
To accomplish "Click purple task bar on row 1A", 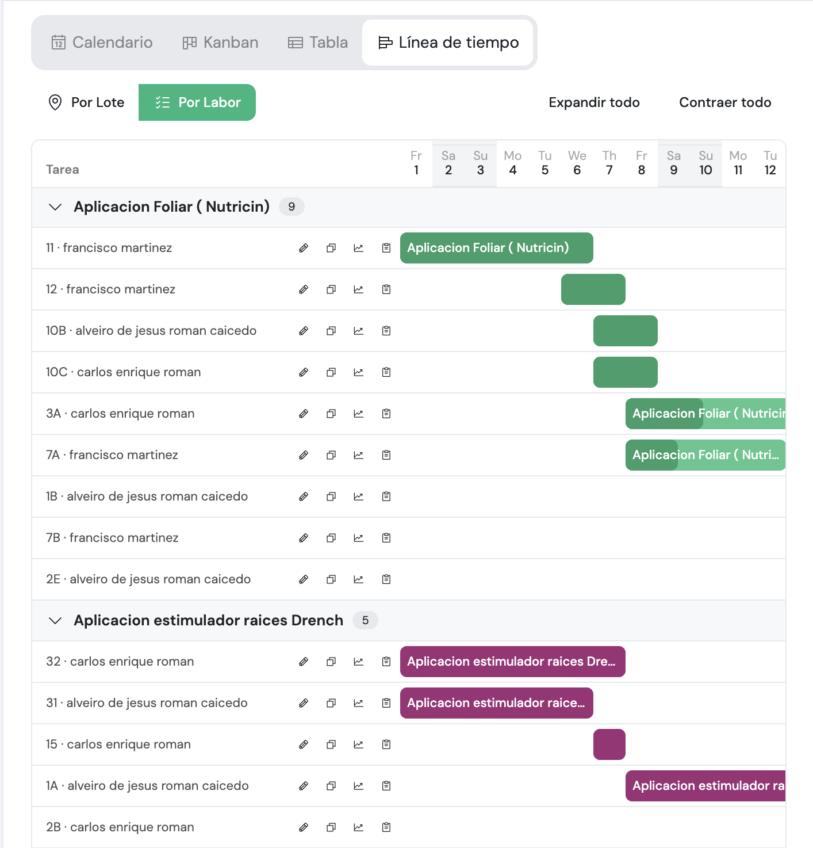I will (x=705, y=786).
